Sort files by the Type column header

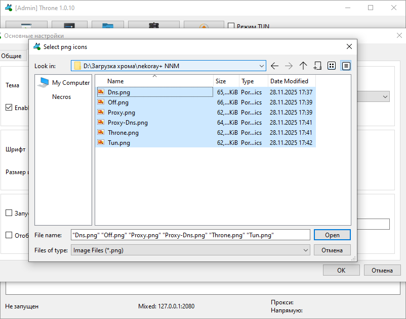click(x=254, y=81)
